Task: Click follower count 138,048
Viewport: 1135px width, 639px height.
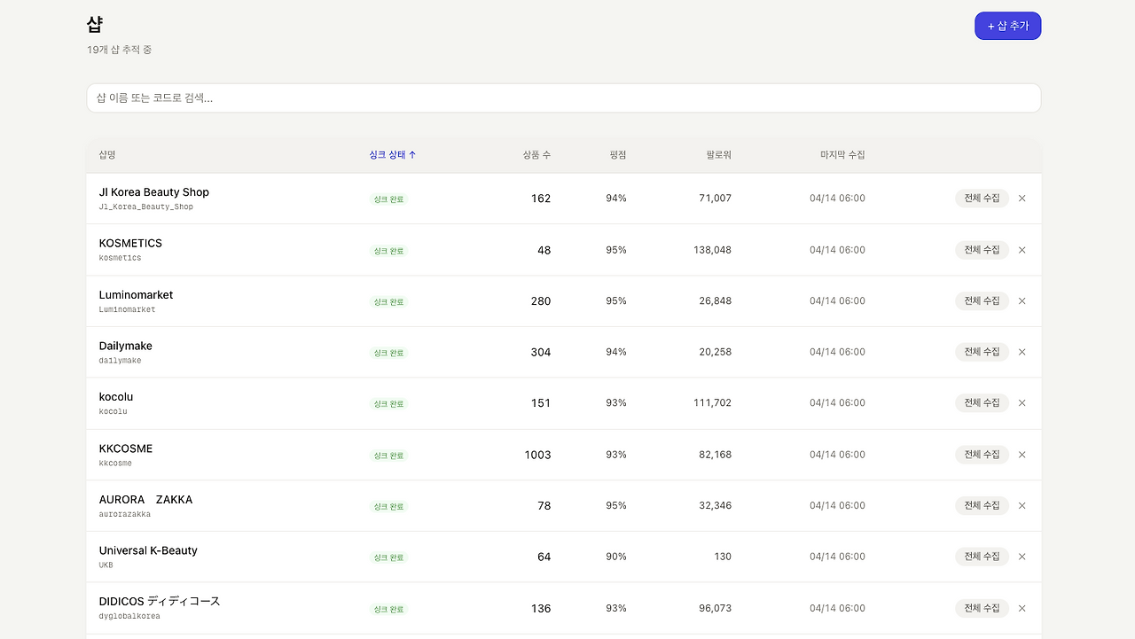Action: [x=713, y=250]
